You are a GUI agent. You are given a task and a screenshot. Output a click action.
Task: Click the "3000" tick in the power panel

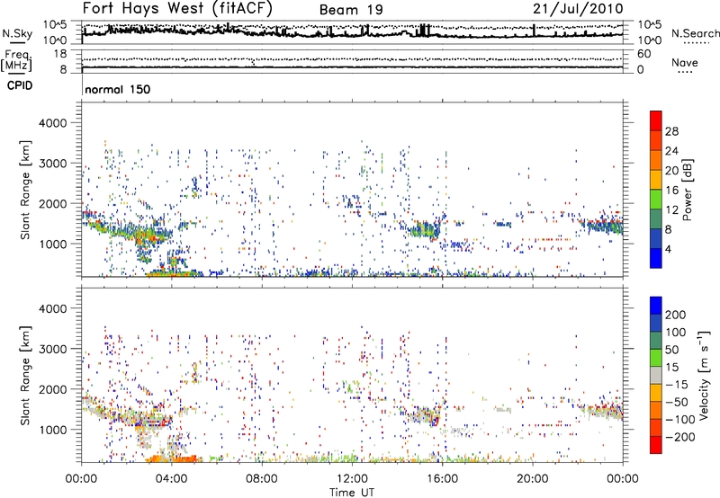tap(52, 164)
